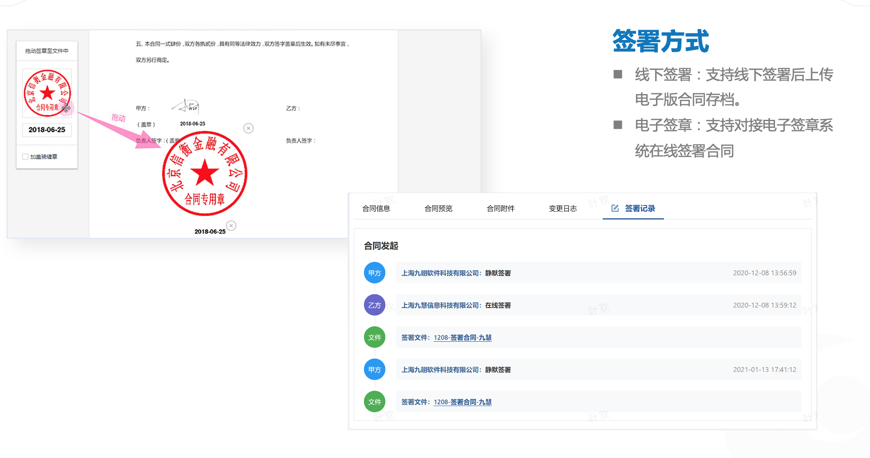Open the last 1208-签署合同-九慧 file link
Image resolution: width=870 pixels, height=458 pixels.
(463, 402)
